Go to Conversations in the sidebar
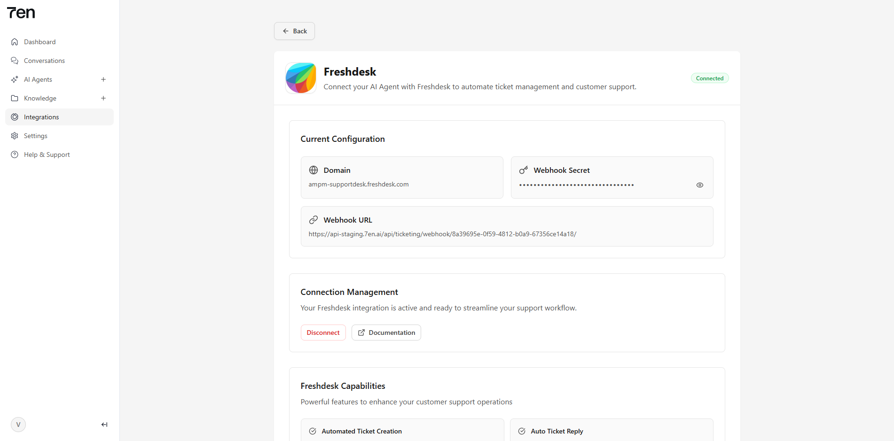Viewport: 894px width, 441px height. point(44,61)
